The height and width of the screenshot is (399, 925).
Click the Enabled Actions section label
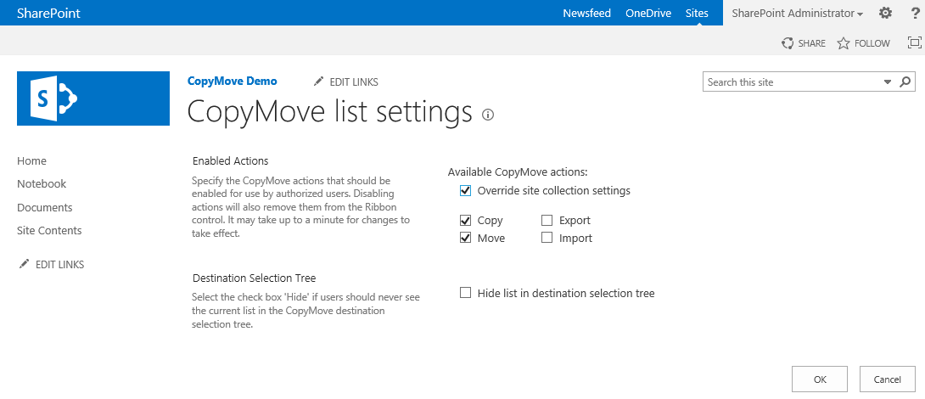click(231, 160)
